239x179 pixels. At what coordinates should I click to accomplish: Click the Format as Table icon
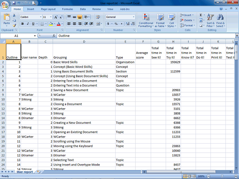[160, 21]
